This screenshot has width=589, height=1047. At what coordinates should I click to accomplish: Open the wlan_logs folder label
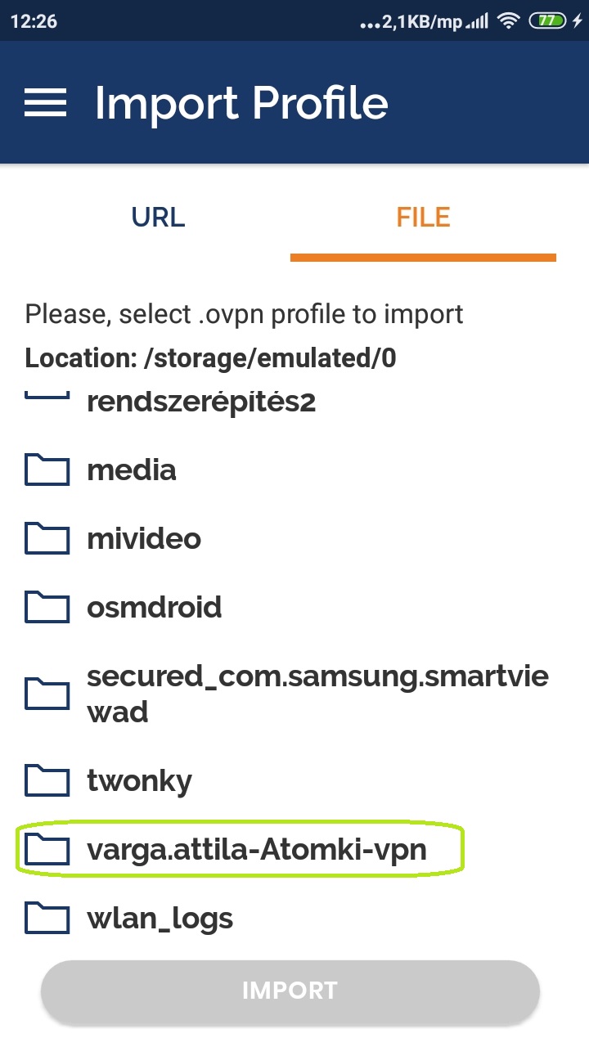(x=160, y=919)
